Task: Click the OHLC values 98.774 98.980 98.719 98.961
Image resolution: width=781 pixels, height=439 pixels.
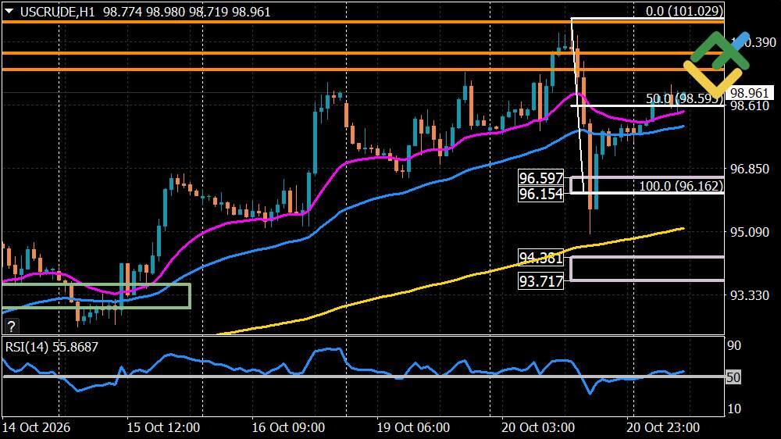Action: 187,12
